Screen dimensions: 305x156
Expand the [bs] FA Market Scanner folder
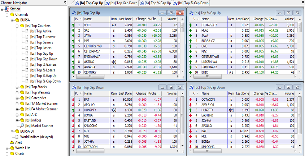pos(17,109)
